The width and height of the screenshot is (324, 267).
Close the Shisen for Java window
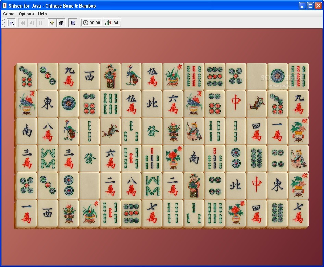coord(318,6)
